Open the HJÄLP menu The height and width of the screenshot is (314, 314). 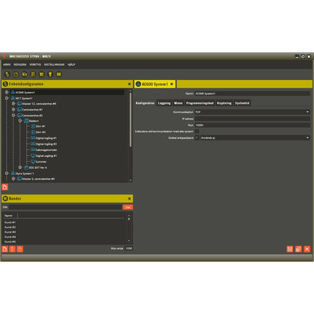click(x=71, y=64)
